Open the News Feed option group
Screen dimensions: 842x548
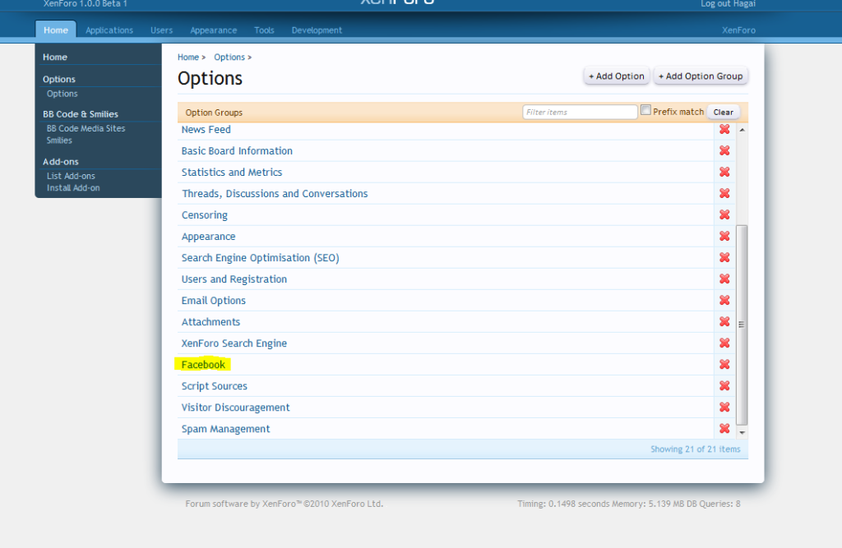coord(206,129)
